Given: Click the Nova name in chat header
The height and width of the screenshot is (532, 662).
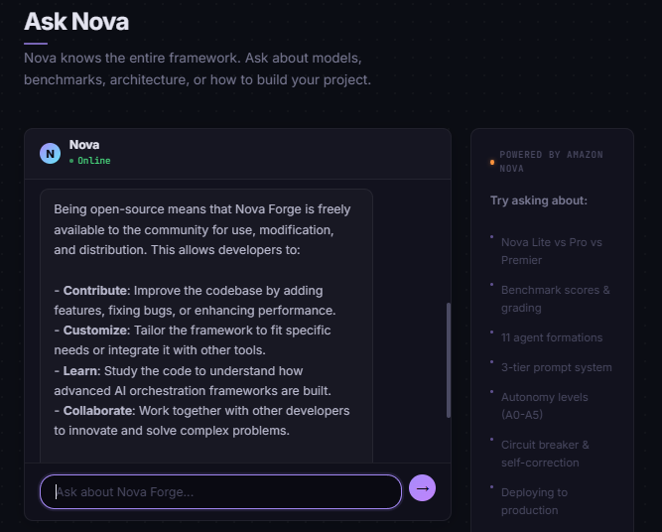Looking at the screenshot, I should [x=84, y=145].
